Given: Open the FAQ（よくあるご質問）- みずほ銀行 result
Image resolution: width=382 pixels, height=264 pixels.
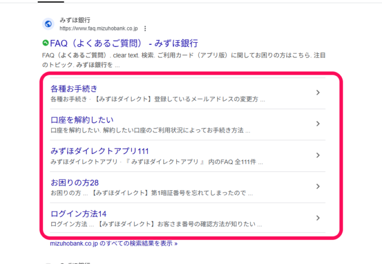Looking at the screenshot, I should click(x=124, y=43).
